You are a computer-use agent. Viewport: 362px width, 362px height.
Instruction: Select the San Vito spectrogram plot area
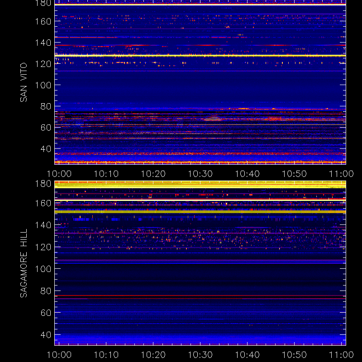click(x=200, y=82)
